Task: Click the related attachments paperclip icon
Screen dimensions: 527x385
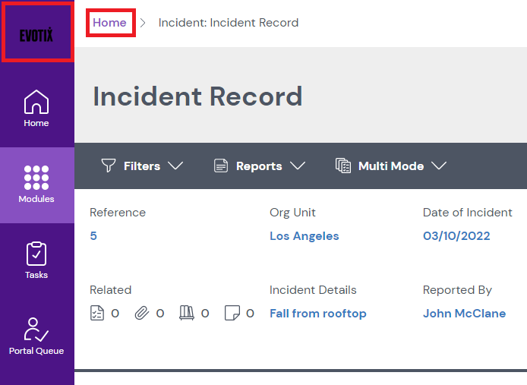Action: point(141,313)
